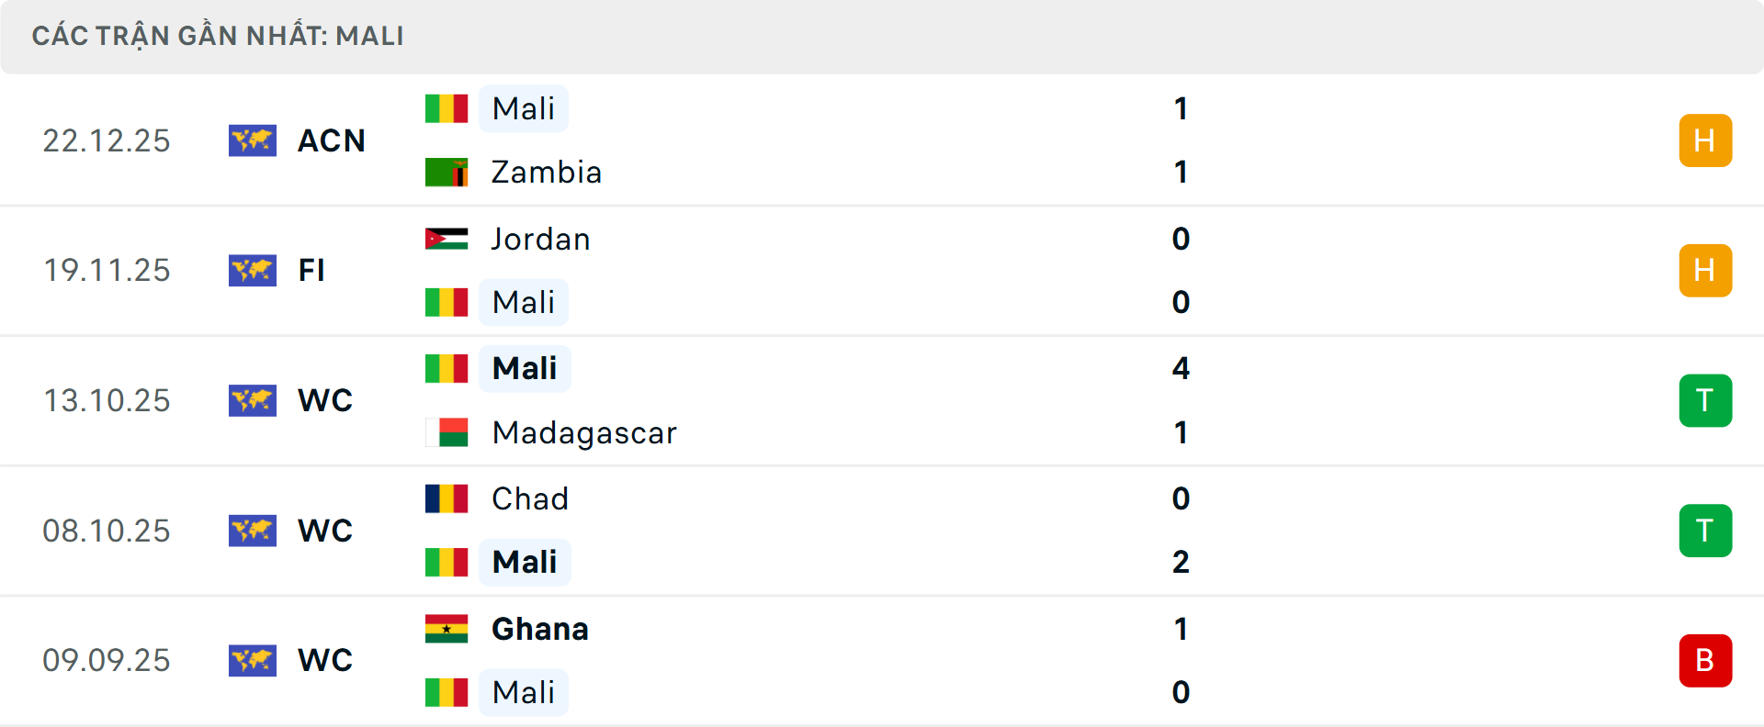Click the Mali score 4 against Madagascar

click(x=1181, y=369)
